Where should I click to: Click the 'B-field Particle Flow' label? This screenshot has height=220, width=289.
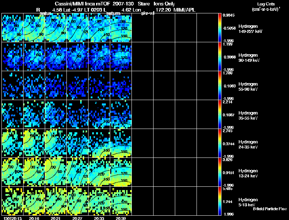tap(270, 209)
